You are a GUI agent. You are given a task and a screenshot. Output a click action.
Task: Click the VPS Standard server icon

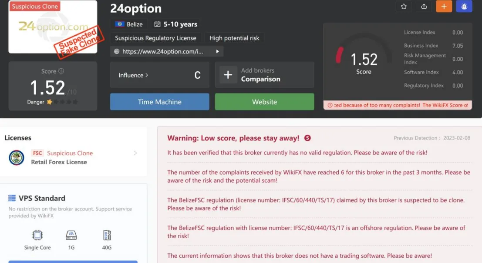[x=12, y=198]
